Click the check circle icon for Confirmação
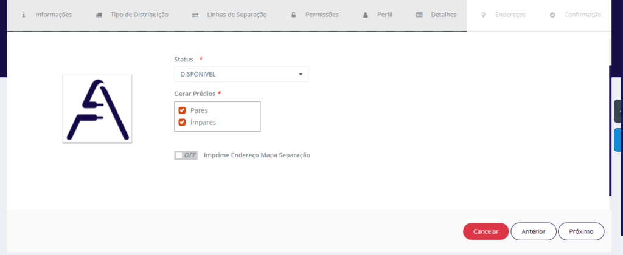Viewport: 623px width, 255px height. point(552,15)
